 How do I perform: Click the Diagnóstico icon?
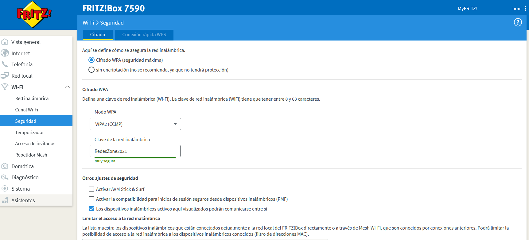(x=5, y=177)
